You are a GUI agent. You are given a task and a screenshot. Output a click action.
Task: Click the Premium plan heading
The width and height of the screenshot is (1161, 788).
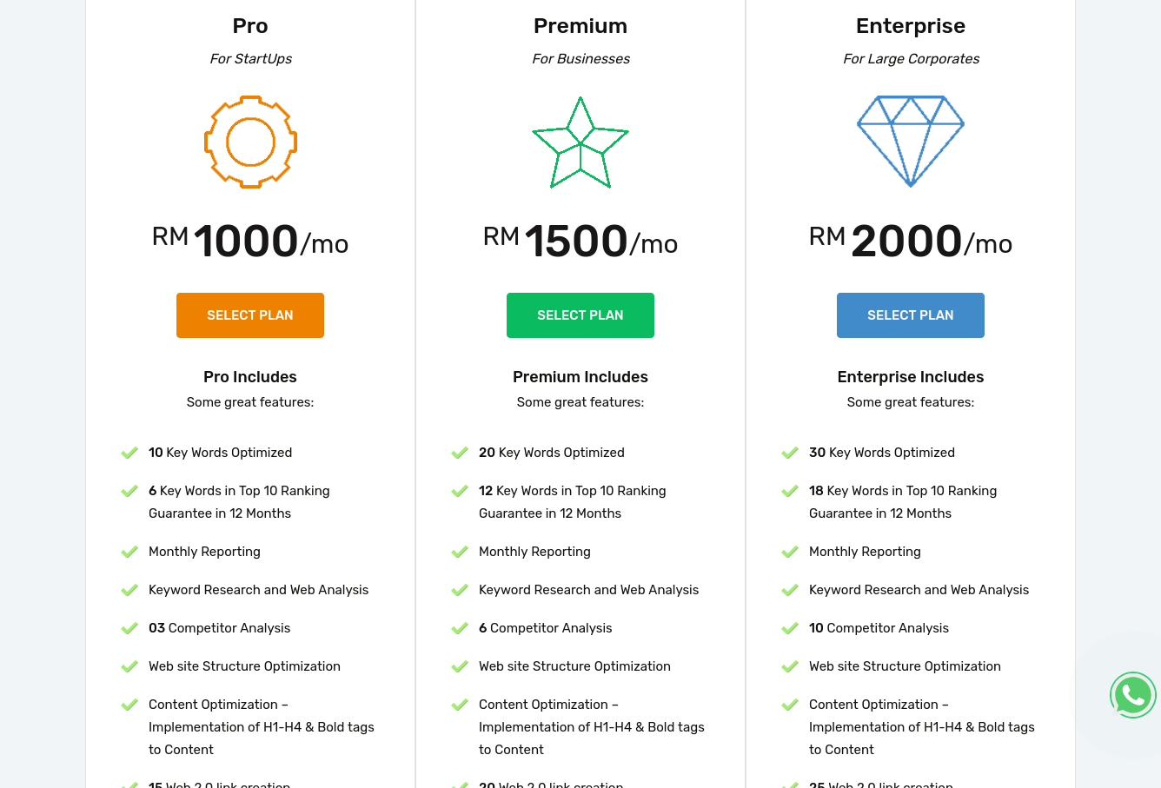coord(580,26)
